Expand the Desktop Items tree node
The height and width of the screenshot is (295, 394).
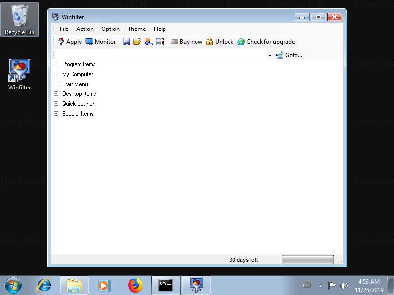(x=56, y=94)
